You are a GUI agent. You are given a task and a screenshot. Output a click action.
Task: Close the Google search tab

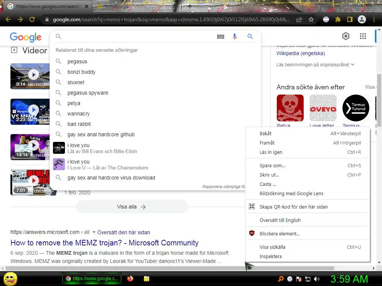87,6
